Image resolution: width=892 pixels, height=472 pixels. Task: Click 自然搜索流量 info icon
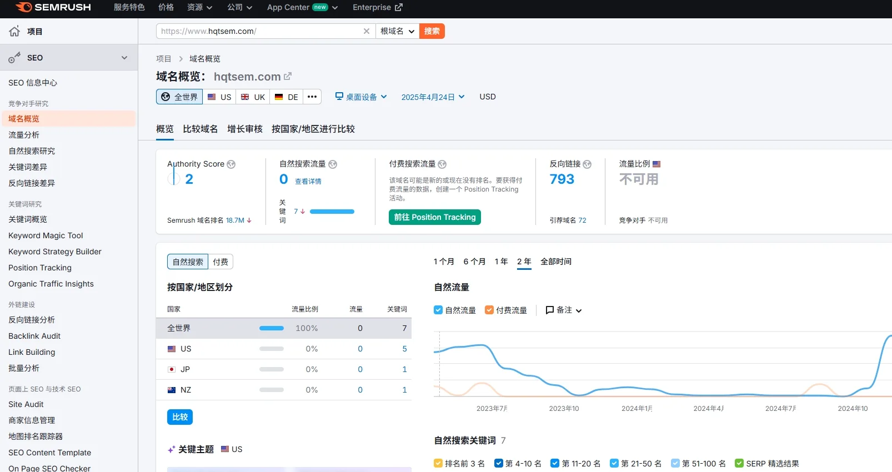333,164
